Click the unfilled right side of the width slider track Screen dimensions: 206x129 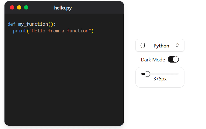click(165, 74)
